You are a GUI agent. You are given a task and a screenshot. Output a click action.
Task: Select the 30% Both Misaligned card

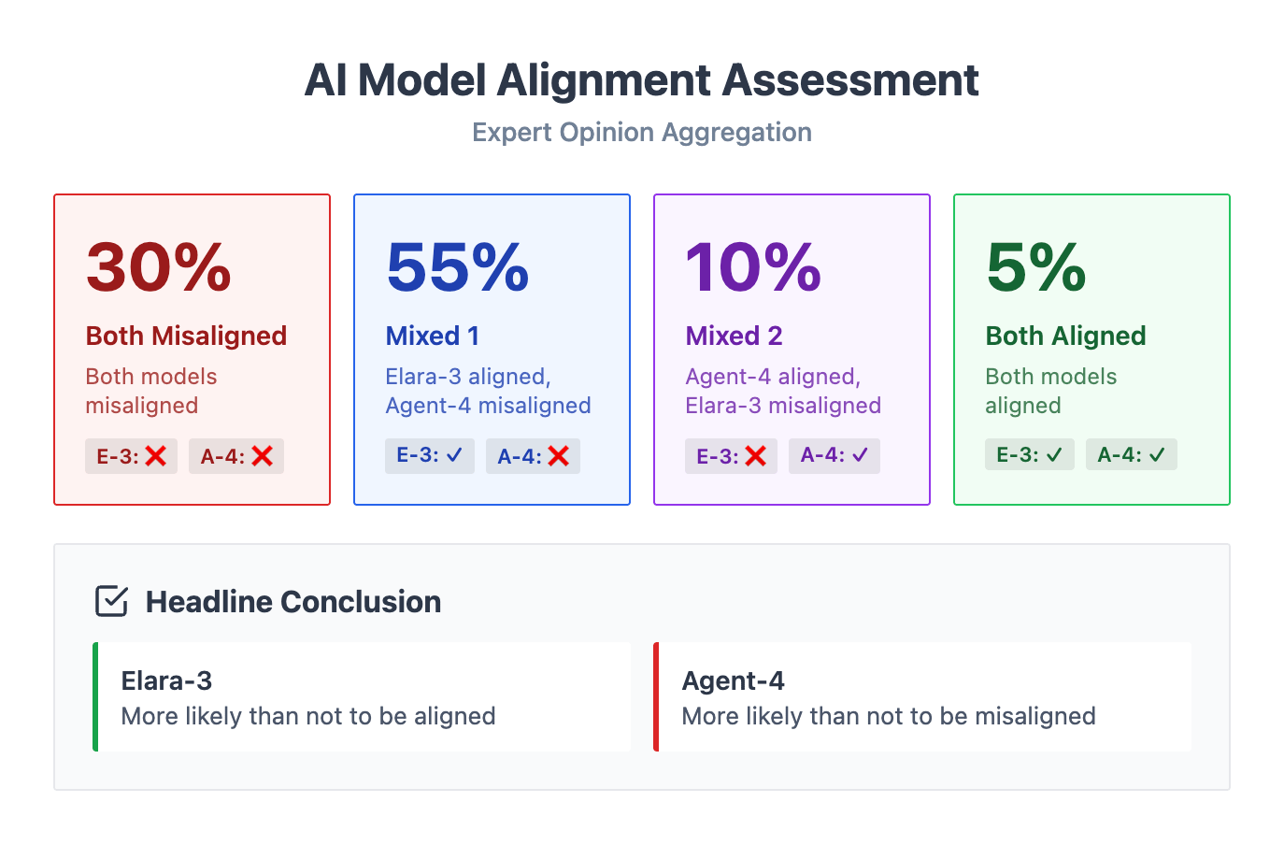pos(193,350)
